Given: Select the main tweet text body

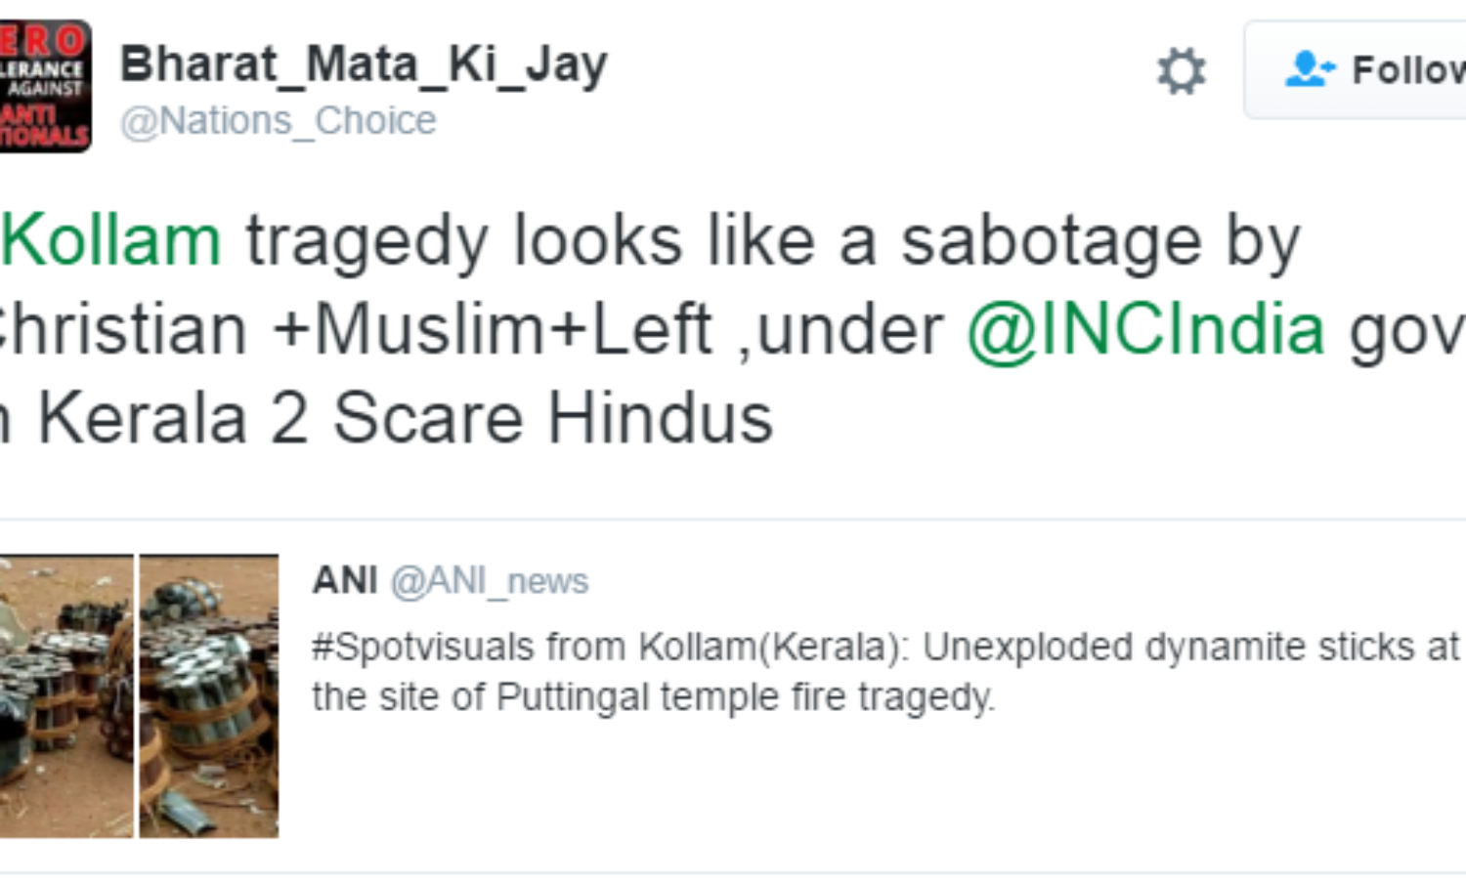Looking at the screenshot, I should pyautogui.click(x=733, y=329).
